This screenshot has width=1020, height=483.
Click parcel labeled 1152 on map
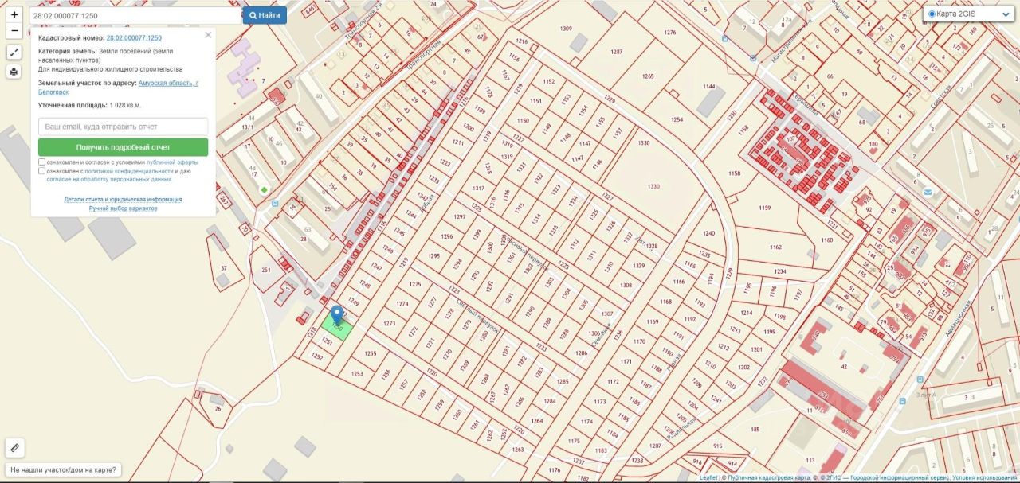point(548,81)
